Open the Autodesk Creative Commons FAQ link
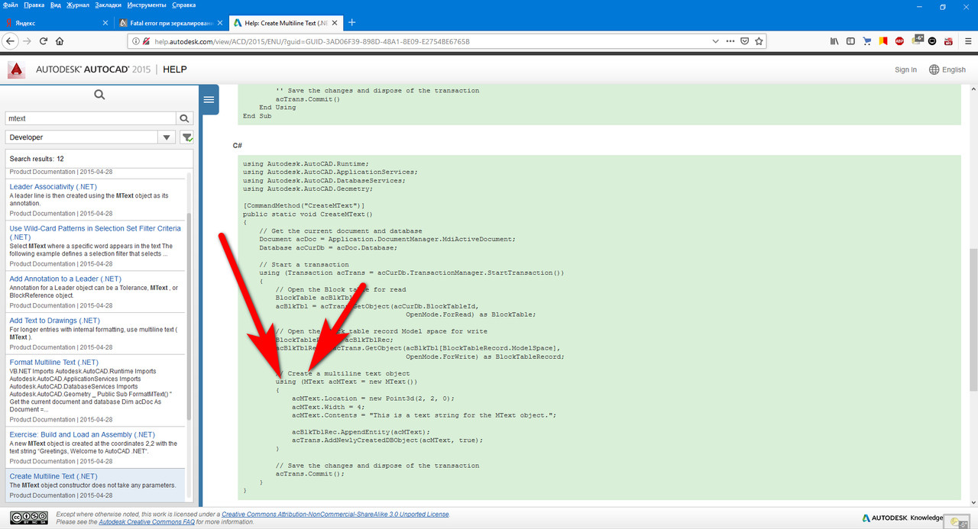 [x=147, y=522]
